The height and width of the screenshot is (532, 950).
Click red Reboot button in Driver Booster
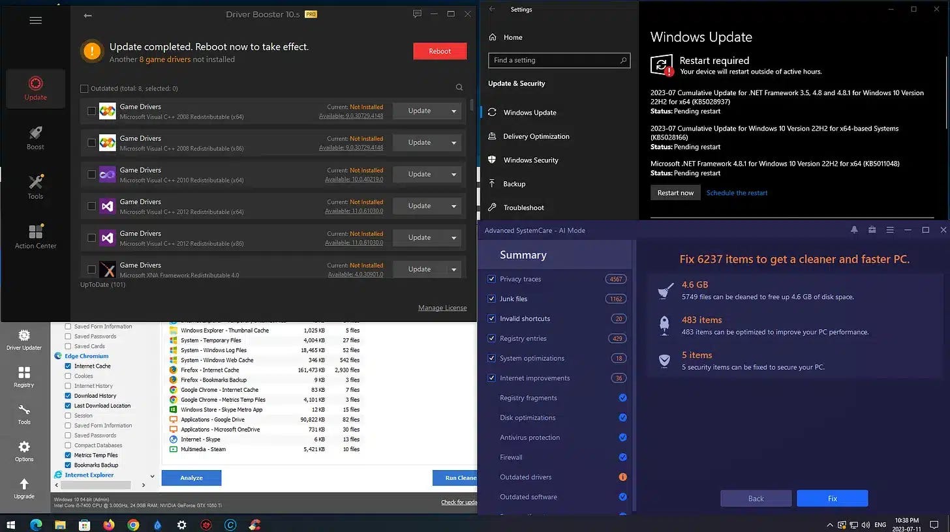click(440, 51)
